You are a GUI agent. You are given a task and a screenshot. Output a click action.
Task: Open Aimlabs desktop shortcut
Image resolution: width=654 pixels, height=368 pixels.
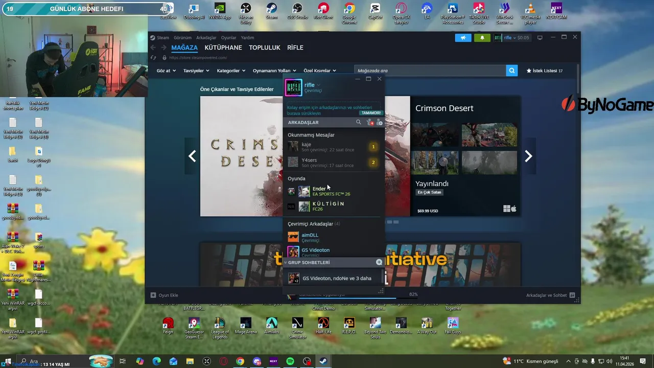[271, 326]
